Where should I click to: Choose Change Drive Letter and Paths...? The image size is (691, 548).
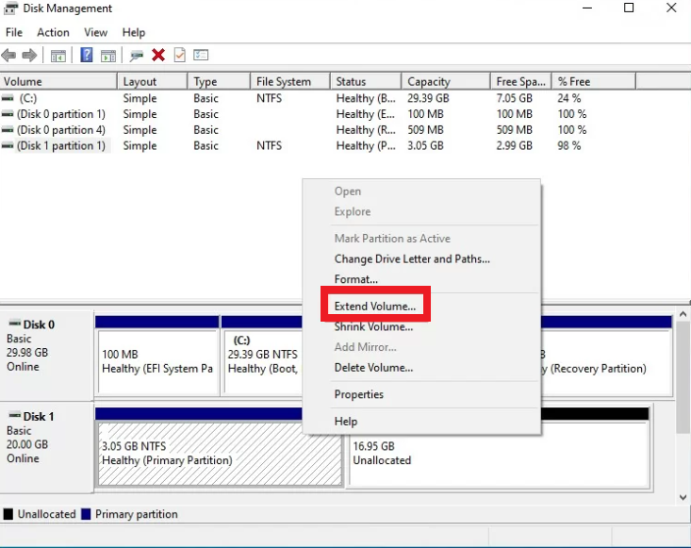click(x=412, y=258)
